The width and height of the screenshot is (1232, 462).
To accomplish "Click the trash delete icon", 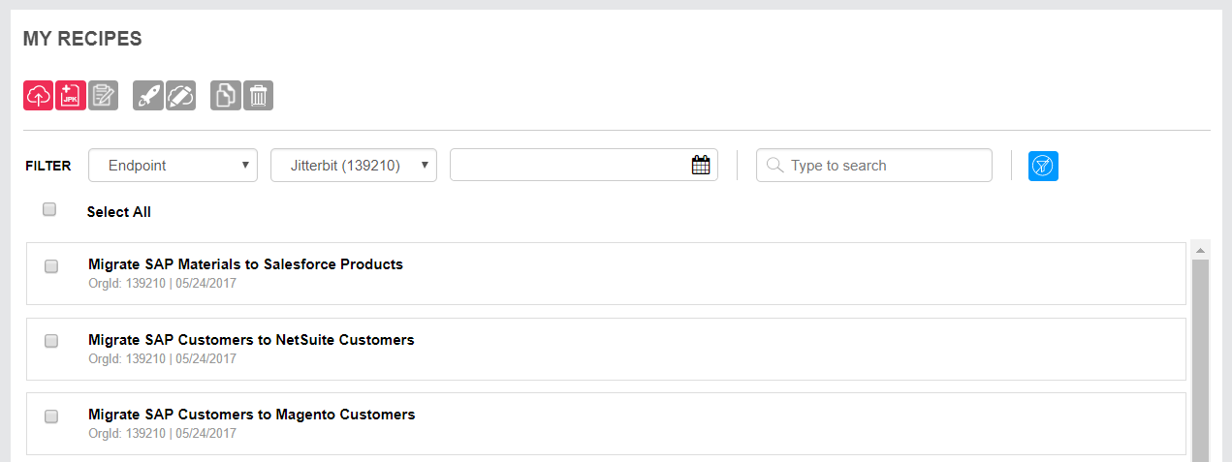I will coord(258,96).
